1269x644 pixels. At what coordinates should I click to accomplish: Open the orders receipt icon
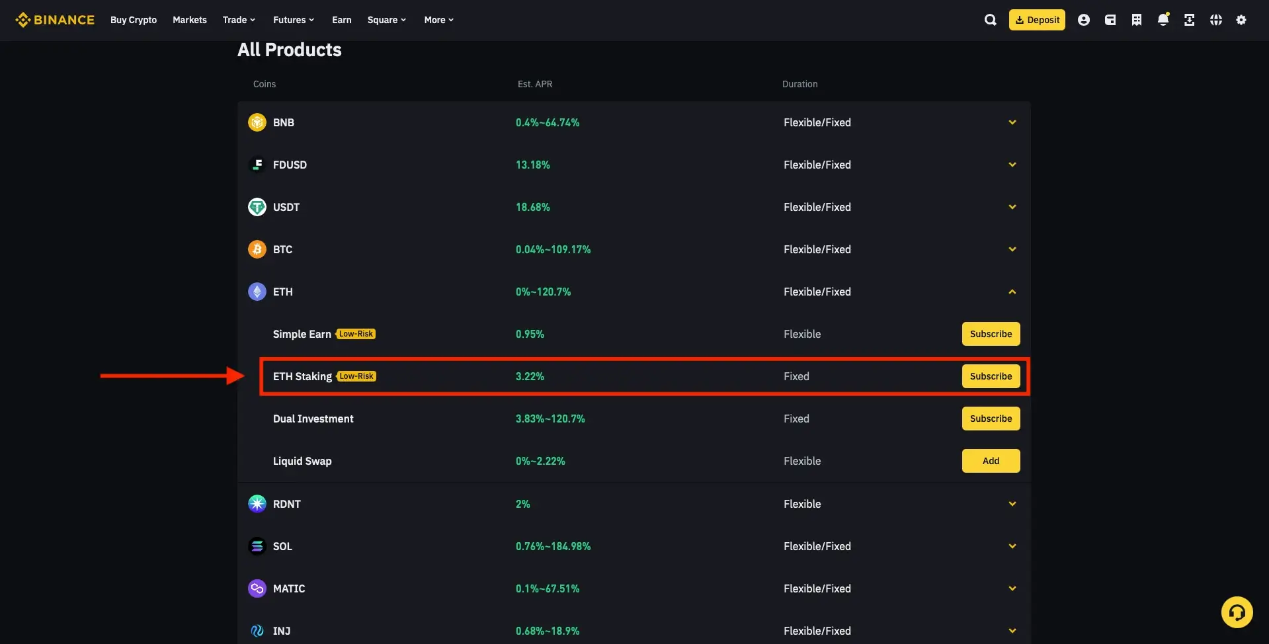pyautogui.click(x=1137, y=20)
